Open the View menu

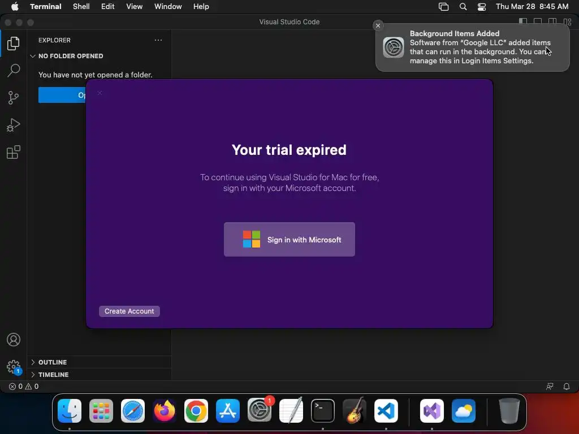click(x=134, y=7)
